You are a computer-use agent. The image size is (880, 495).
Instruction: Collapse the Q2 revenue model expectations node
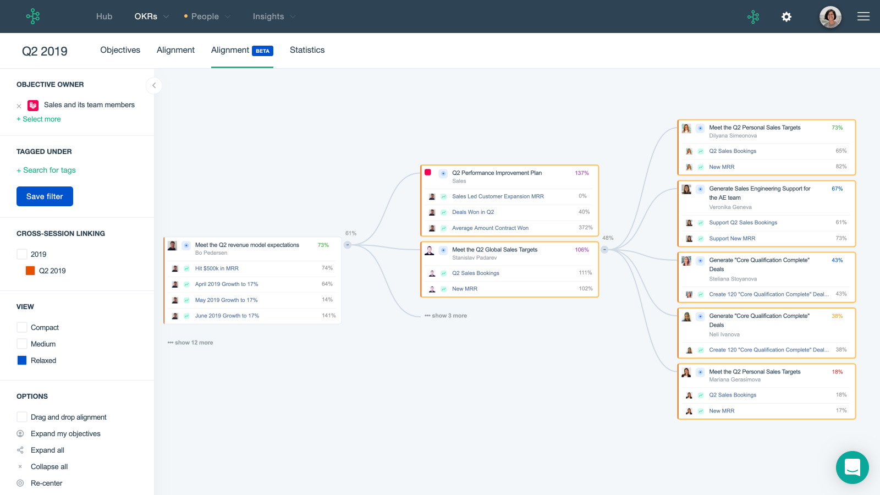(347, 245)
